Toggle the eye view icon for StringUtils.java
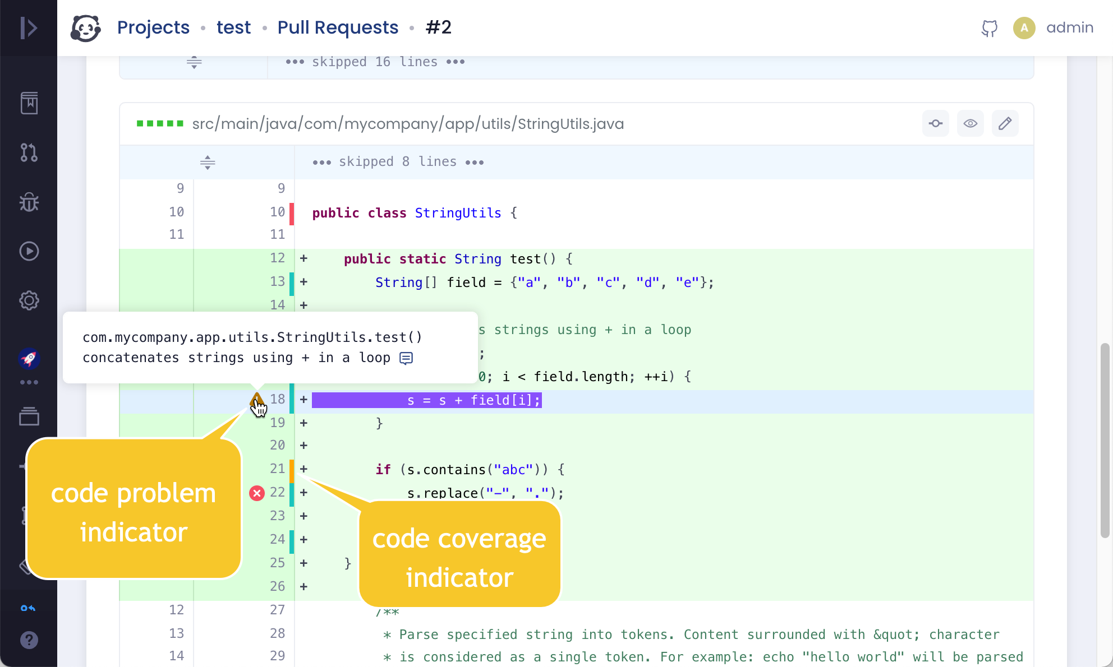Image resolution: width=1113 pixels, height=667 pixels. point(971,123)
